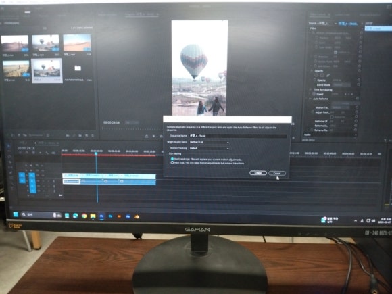
Task: Select the "Nest clips" radio option
Action: [172, 163]
